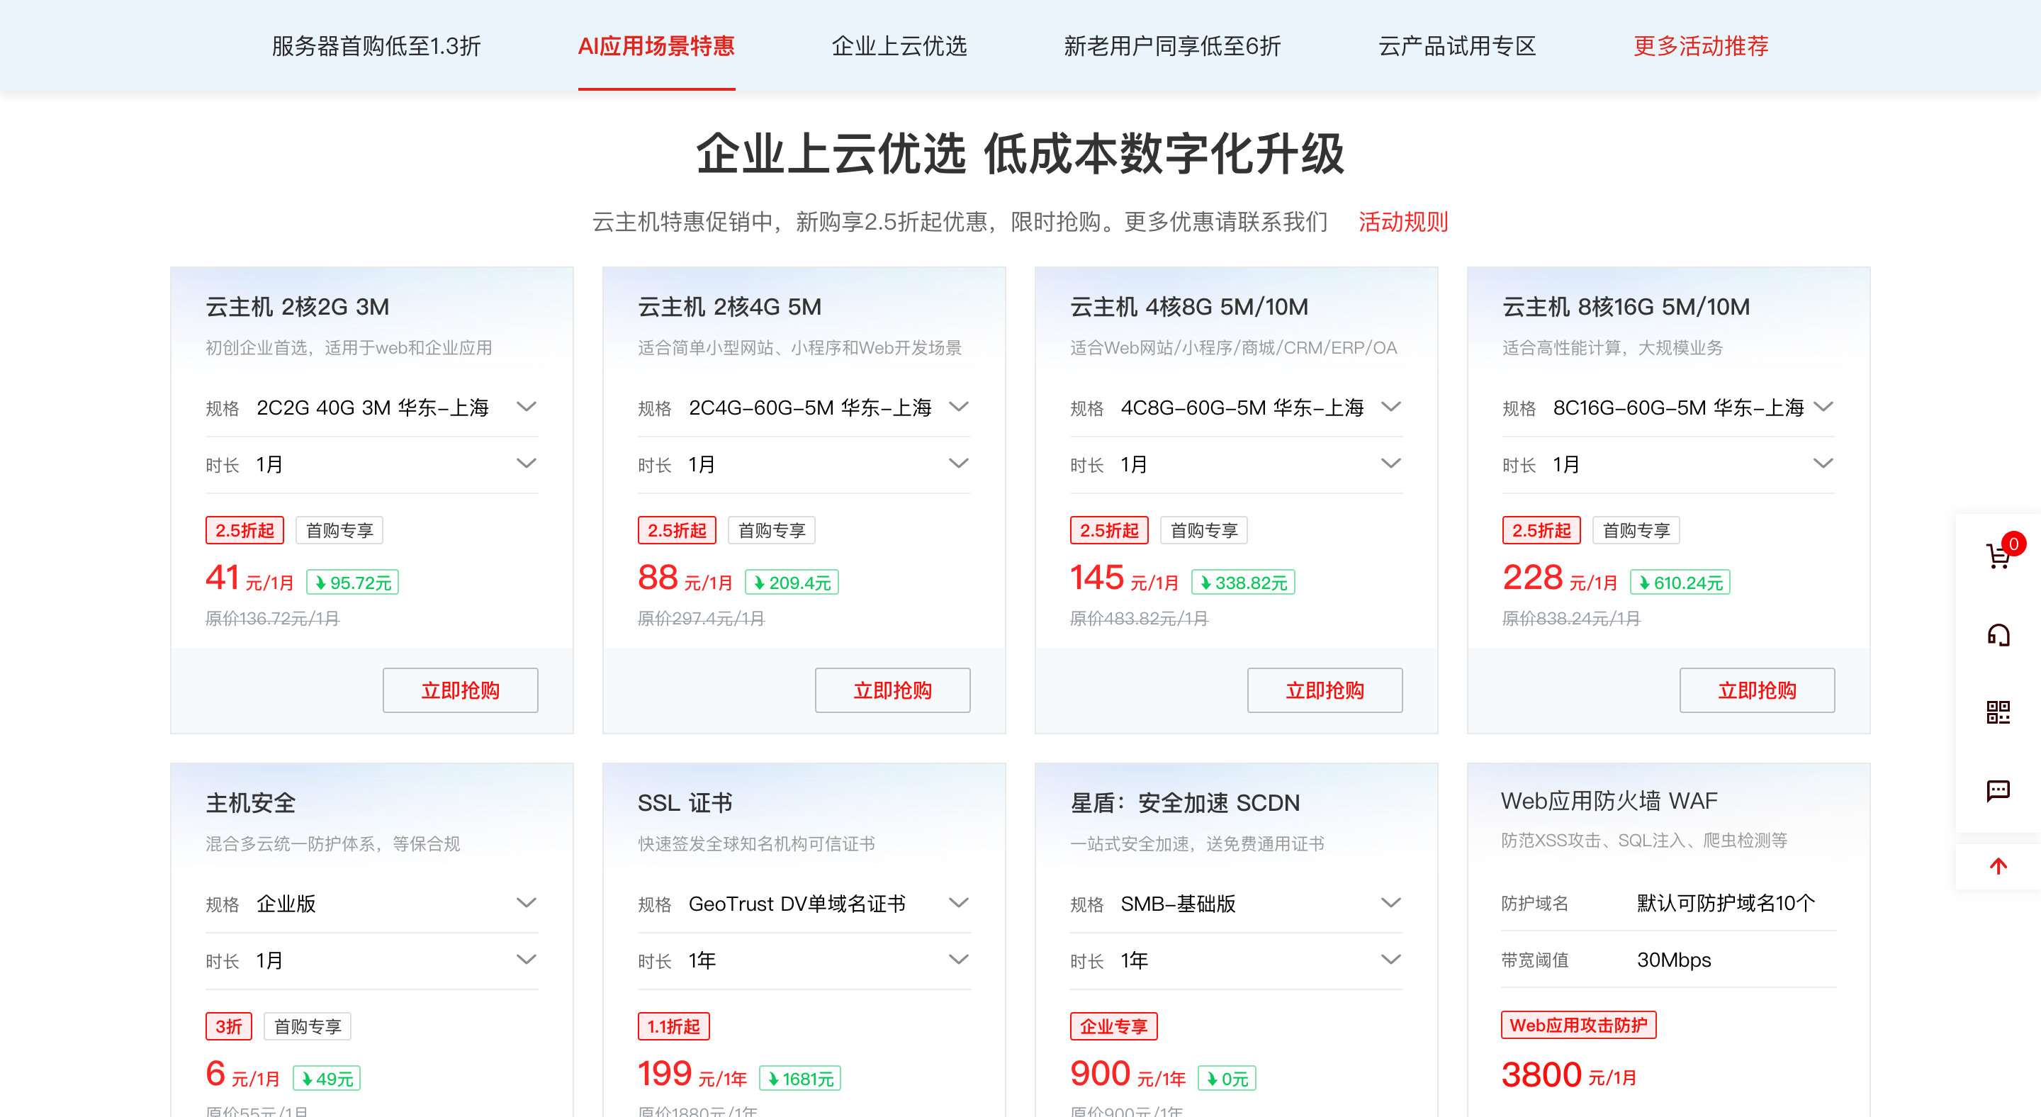Image resolution: width=2041 pixels, height=1117 pixels.
Task: Expand duration dropdown for 星盾 SCDN
Action: (x=1390, y=960)
